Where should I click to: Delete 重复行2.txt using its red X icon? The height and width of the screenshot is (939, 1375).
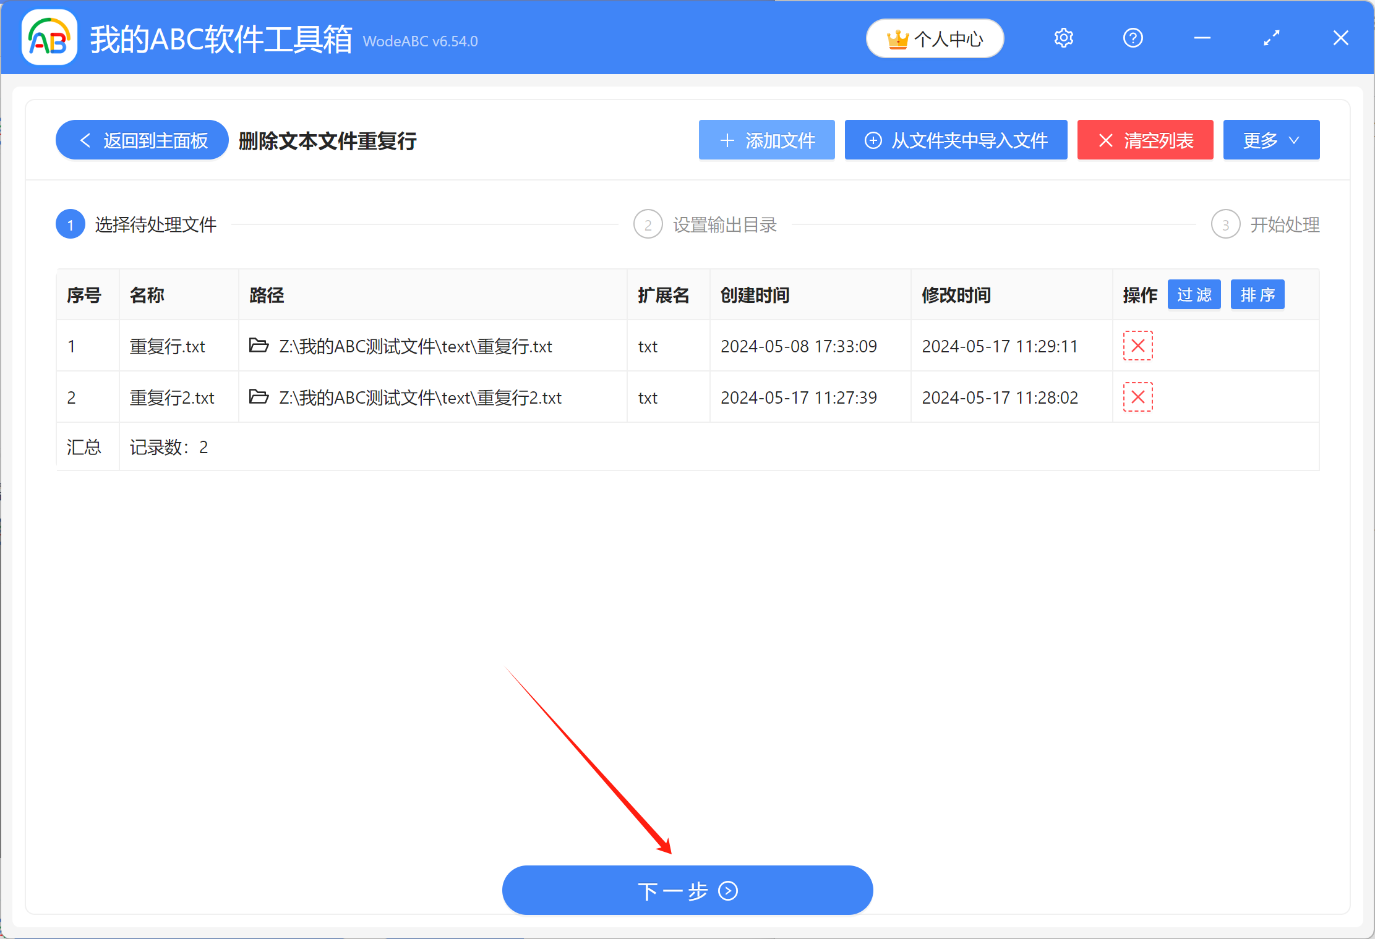click(1137, 397)
